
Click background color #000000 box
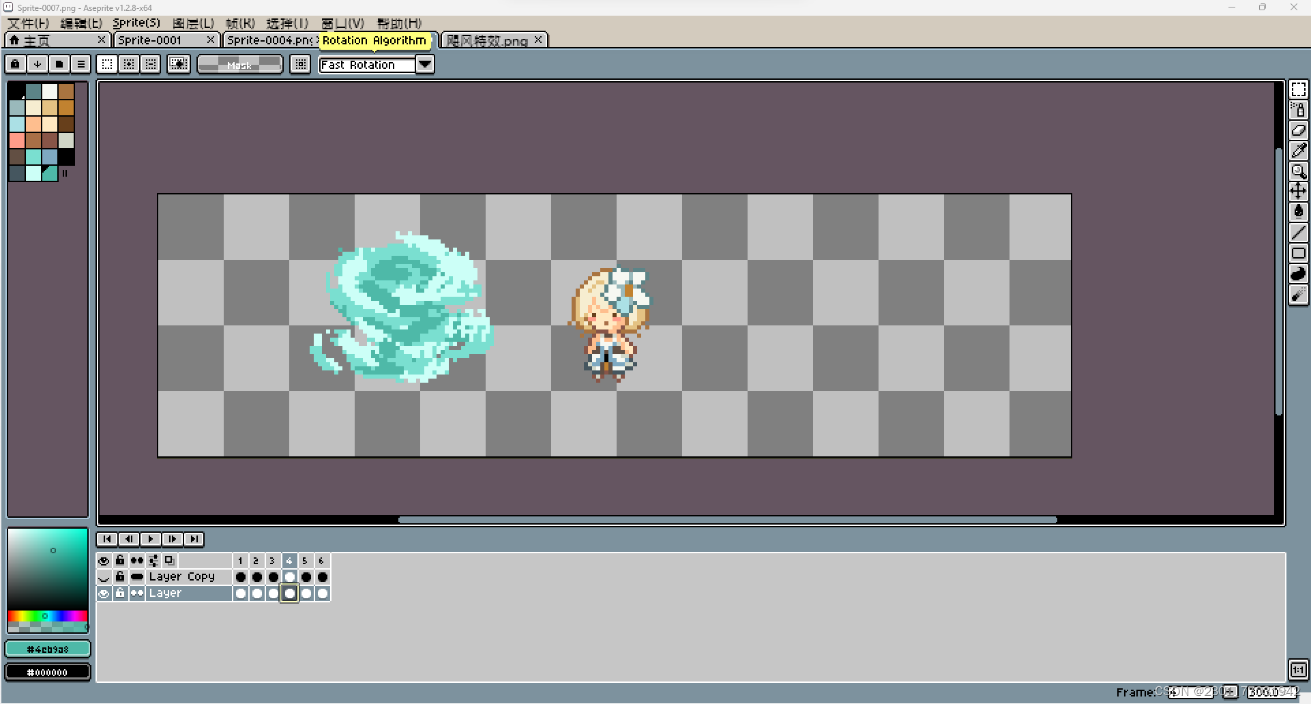pyautogui.click(x=48, y=672)
